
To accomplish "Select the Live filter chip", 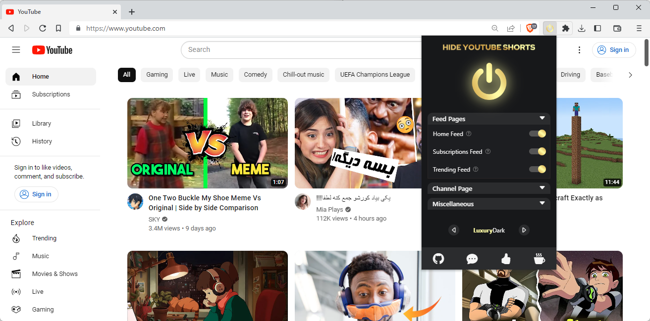I will 189,75.
